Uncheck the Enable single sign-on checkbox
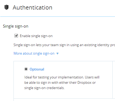 click(x=16, y=36)
